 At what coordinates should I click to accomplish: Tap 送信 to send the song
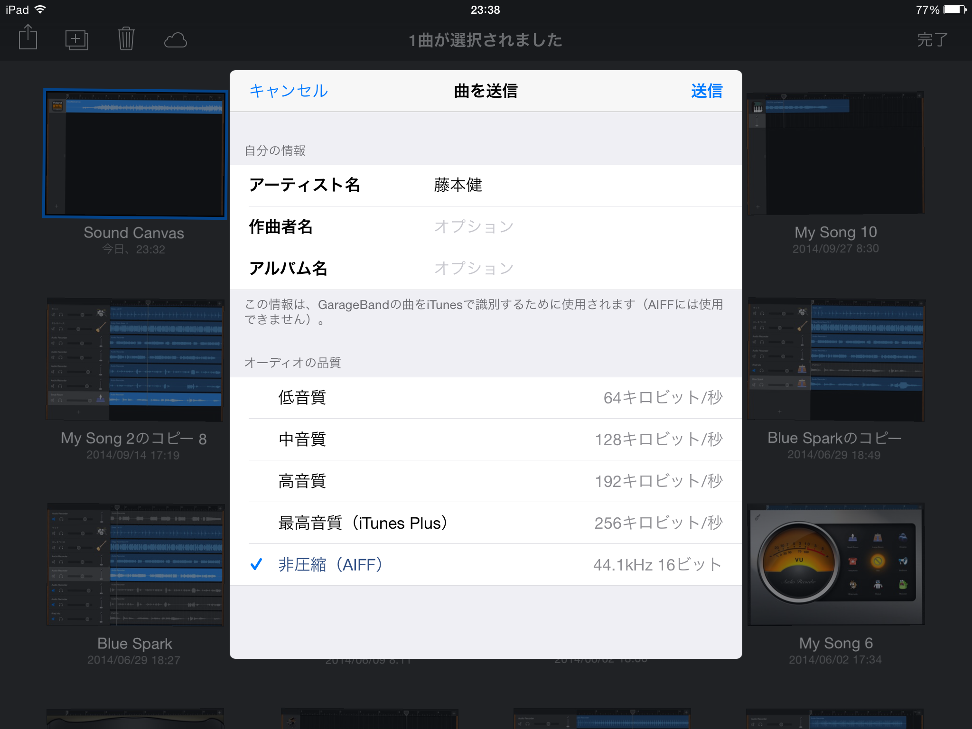[707, 91]
